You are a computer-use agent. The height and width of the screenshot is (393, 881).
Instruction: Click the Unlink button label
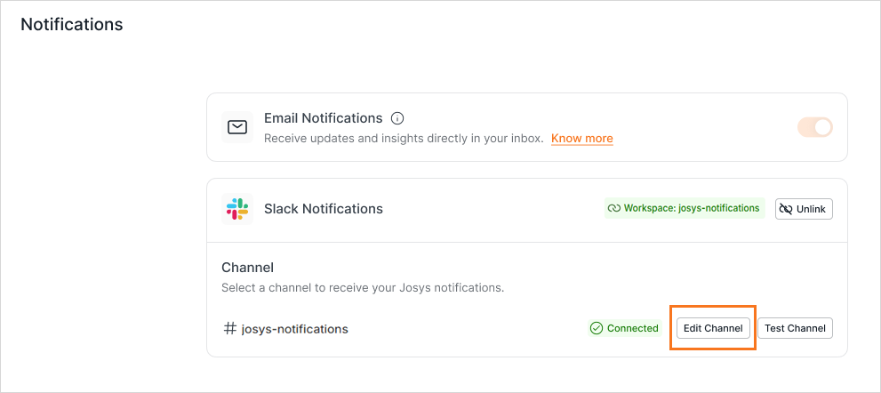coord(811,209)
